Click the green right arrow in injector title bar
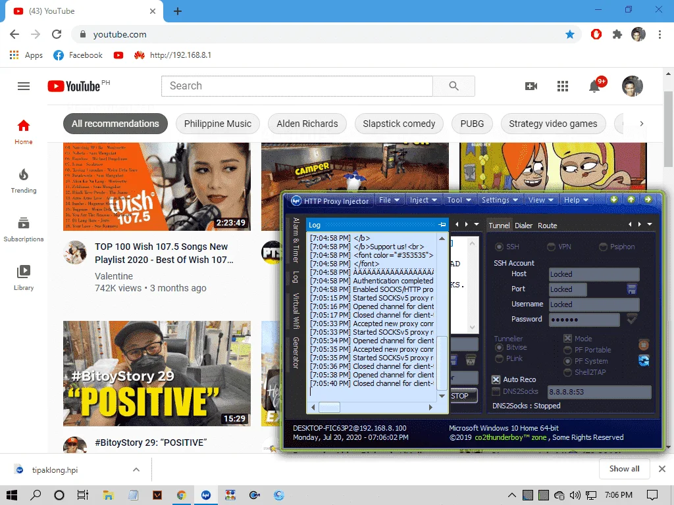The width and height of the screenshot is (674, 505). pos(648,199)
